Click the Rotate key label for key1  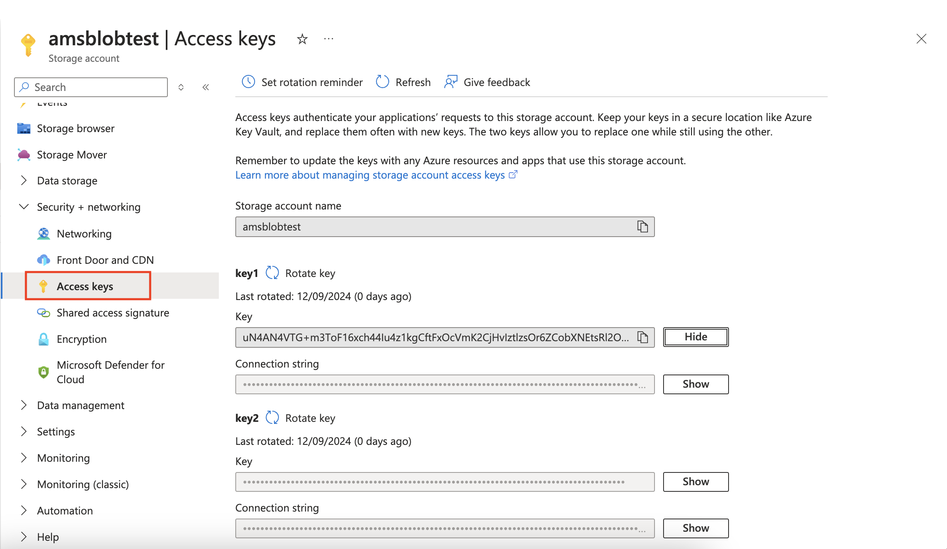[310, 273]
